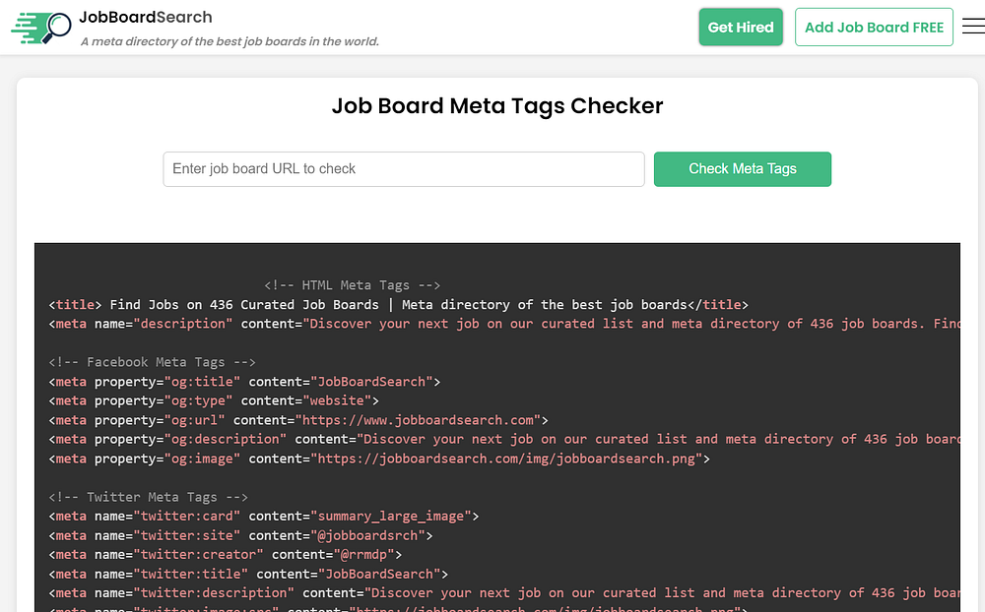Click the JobBoardSearch site name
The height and width of the screenshot is (612, 985).
coord(146,17)
